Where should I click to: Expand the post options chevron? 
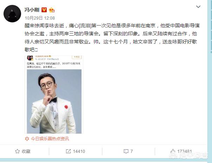(198, 7)
